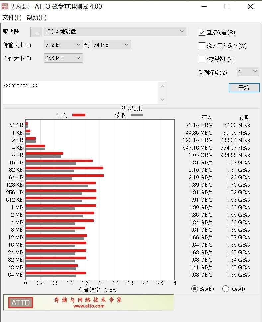This screenshot has height=322, width=262.
Task: Click the description box scroll down arrow
Action: point(163,99)
